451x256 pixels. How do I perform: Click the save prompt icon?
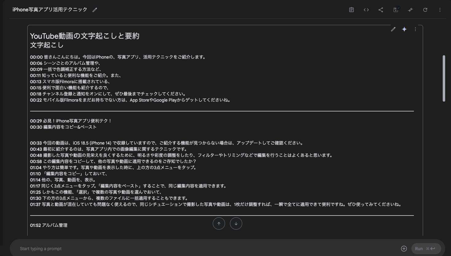(x=396, y=10)
